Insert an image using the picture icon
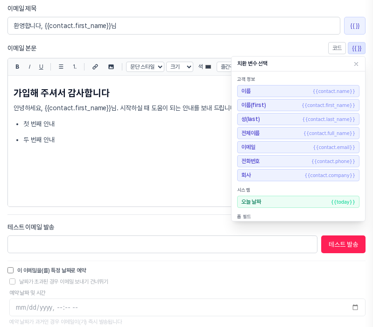 tap(111, 67)
